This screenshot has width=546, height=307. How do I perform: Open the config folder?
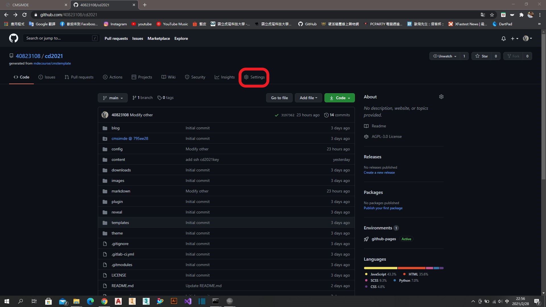(x=117, y=149)
